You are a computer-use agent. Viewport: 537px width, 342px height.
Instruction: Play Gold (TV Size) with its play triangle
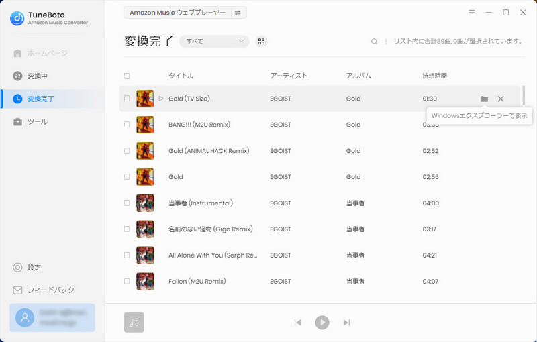pyautogui.click(x=161, y=99)
